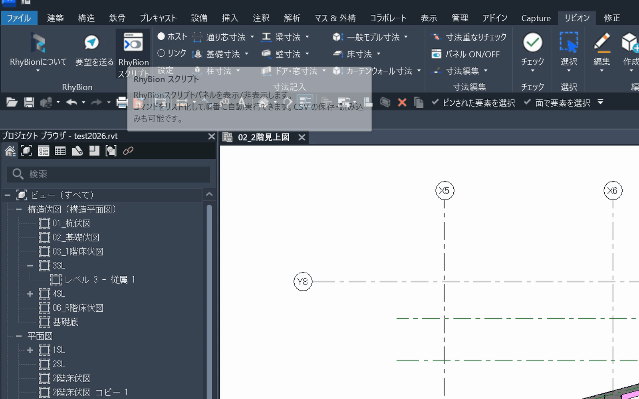Run the 寸法重なりチェック tool
The image size is (639, 399).
tap(469, 37)
